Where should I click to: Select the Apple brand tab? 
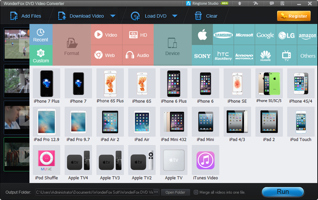pyautogui.click(x=202, y=35)
